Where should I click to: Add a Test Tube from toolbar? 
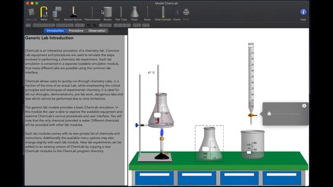121,14
